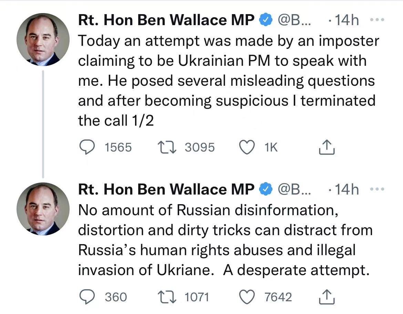Image resolution: width=403 pixels, height=314 pixels.
Task: Open more options on the first tweet
Action: coord(376,20)
